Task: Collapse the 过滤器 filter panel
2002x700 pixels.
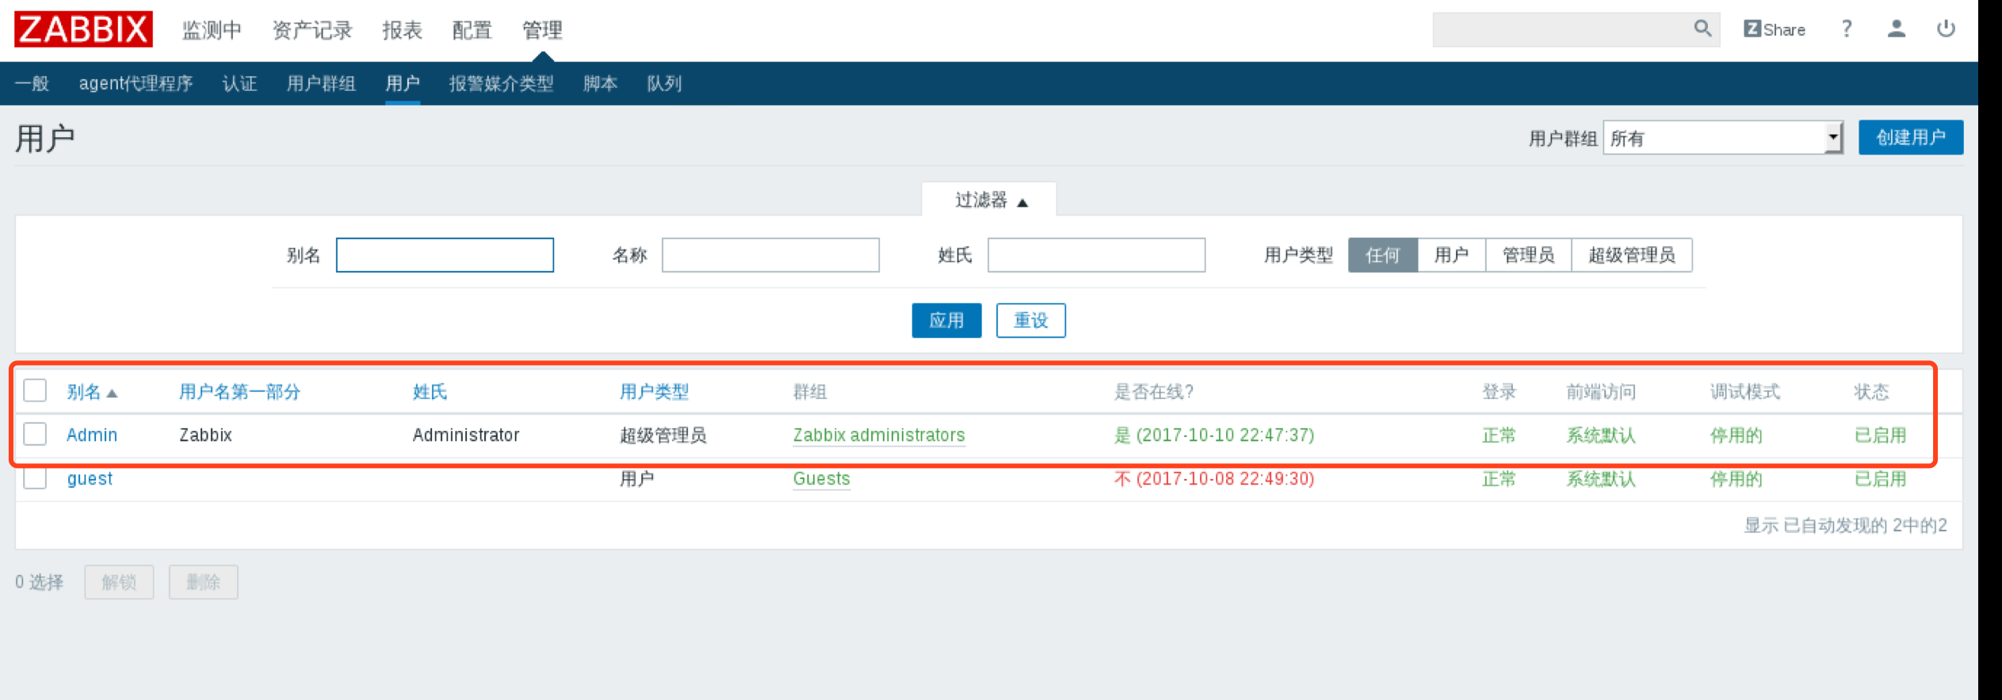Action: click(989, 200)
